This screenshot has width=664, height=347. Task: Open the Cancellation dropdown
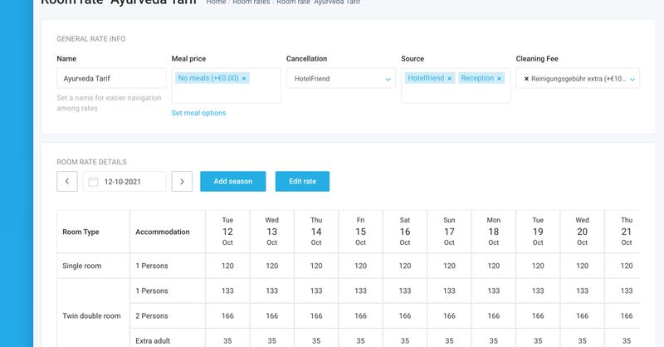[x=340, y=78]
